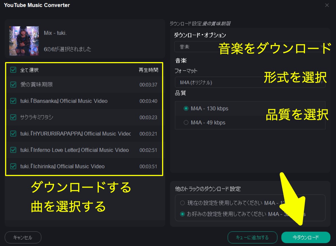Open the 音楽 download option dropdown
336x246 pixels.
tap(250, 47)
